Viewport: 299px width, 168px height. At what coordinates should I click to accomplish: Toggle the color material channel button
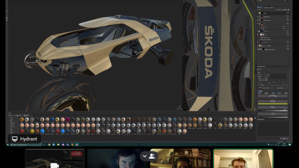tap(259, 93)
